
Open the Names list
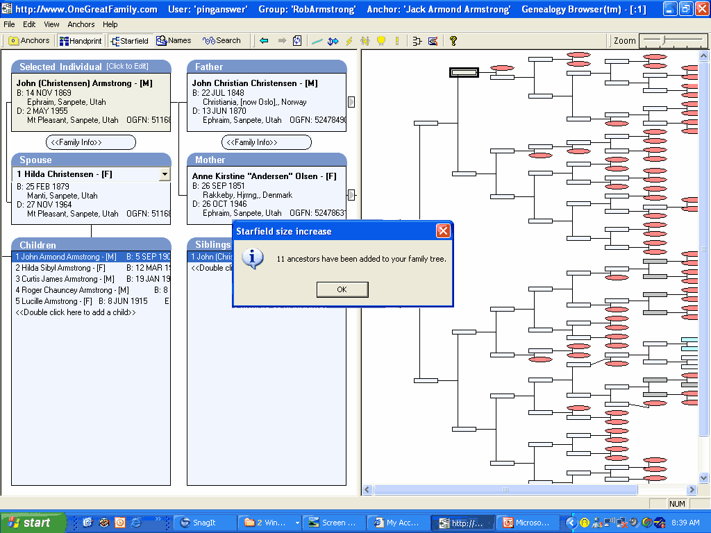click(x=174, y=41)
